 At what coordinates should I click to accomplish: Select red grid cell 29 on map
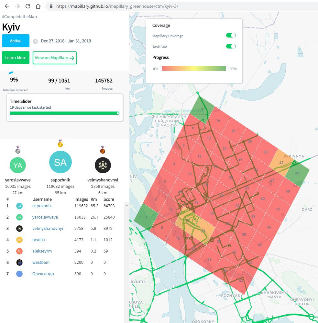click(209, 260)
